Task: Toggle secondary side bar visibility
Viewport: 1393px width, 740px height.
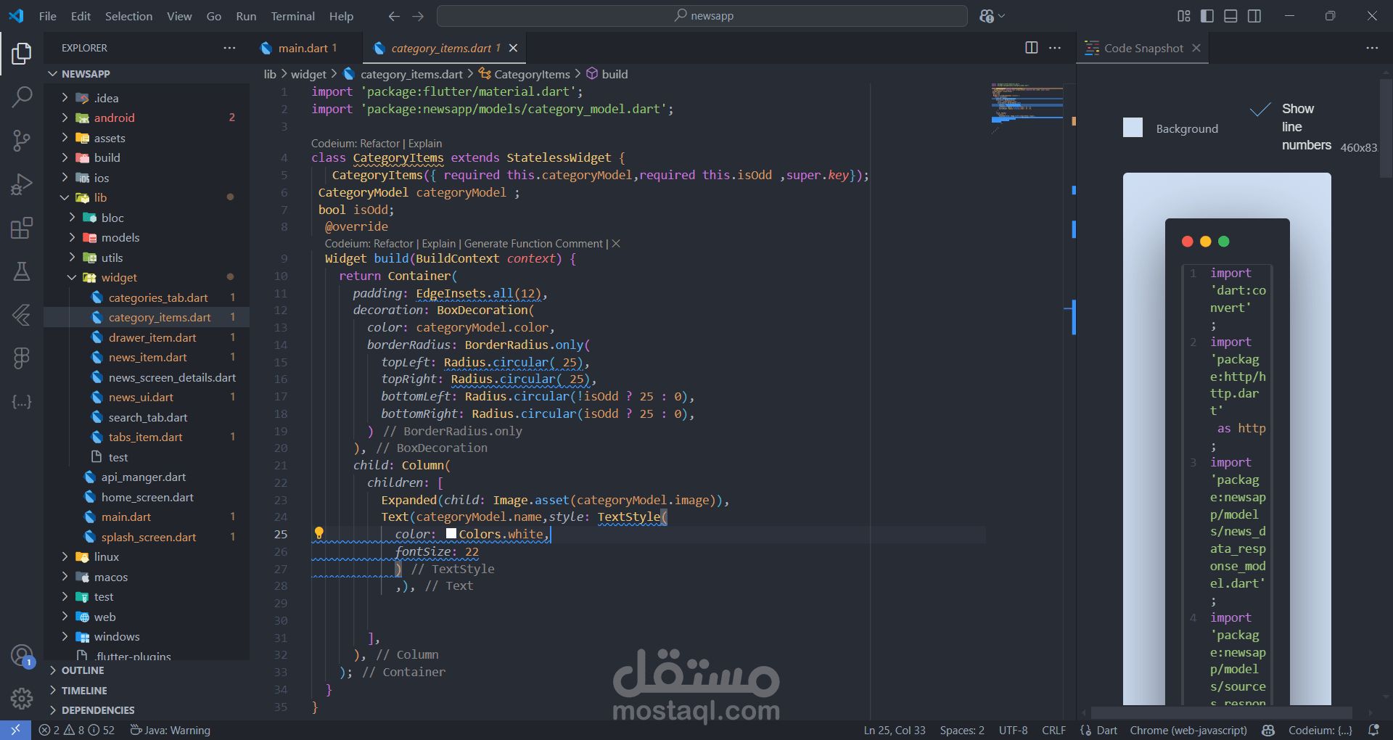Action: (1254, 16)
